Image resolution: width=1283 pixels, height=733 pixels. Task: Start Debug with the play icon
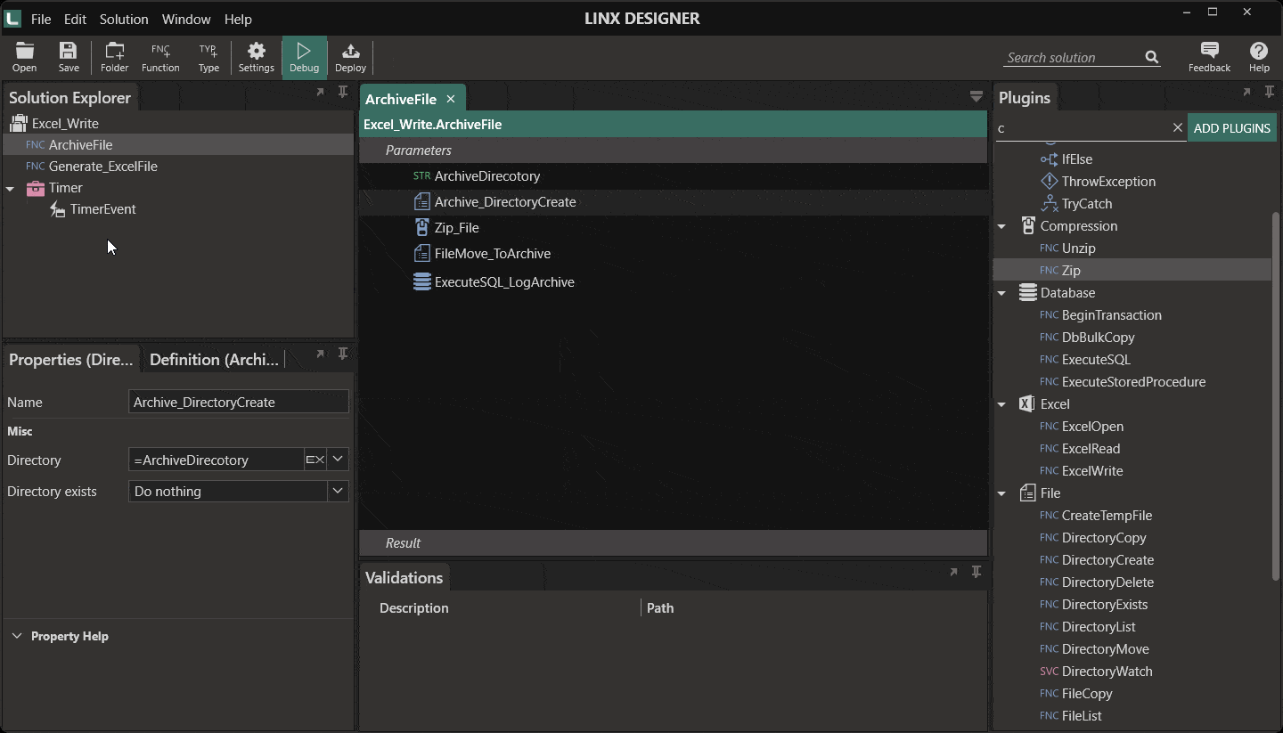click(x=304, y=57)
